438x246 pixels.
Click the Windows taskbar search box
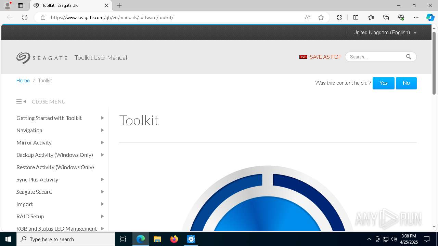66,239
